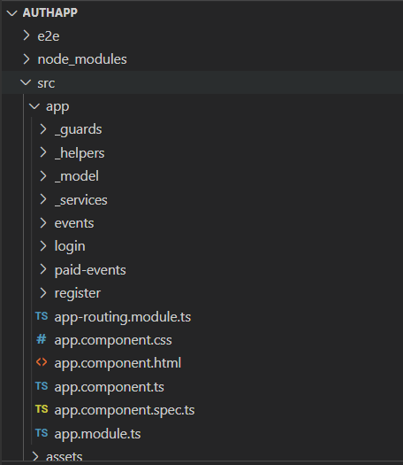This screenshot has width=403, height=465.
Task: Expand the login folder chevron
Action: (x=43, y=246)
